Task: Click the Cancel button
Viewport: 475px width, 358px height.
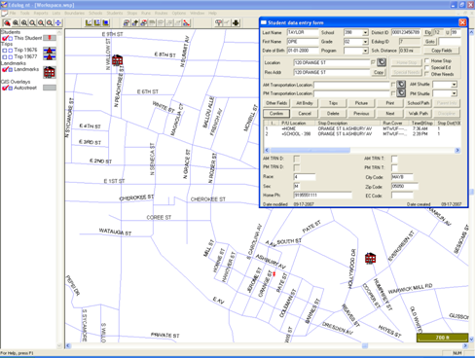Action: coord(305,113)
